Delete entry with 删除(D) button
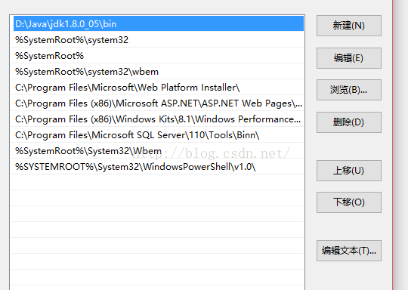Screen dimensions: 408x290 click(348, 122)
